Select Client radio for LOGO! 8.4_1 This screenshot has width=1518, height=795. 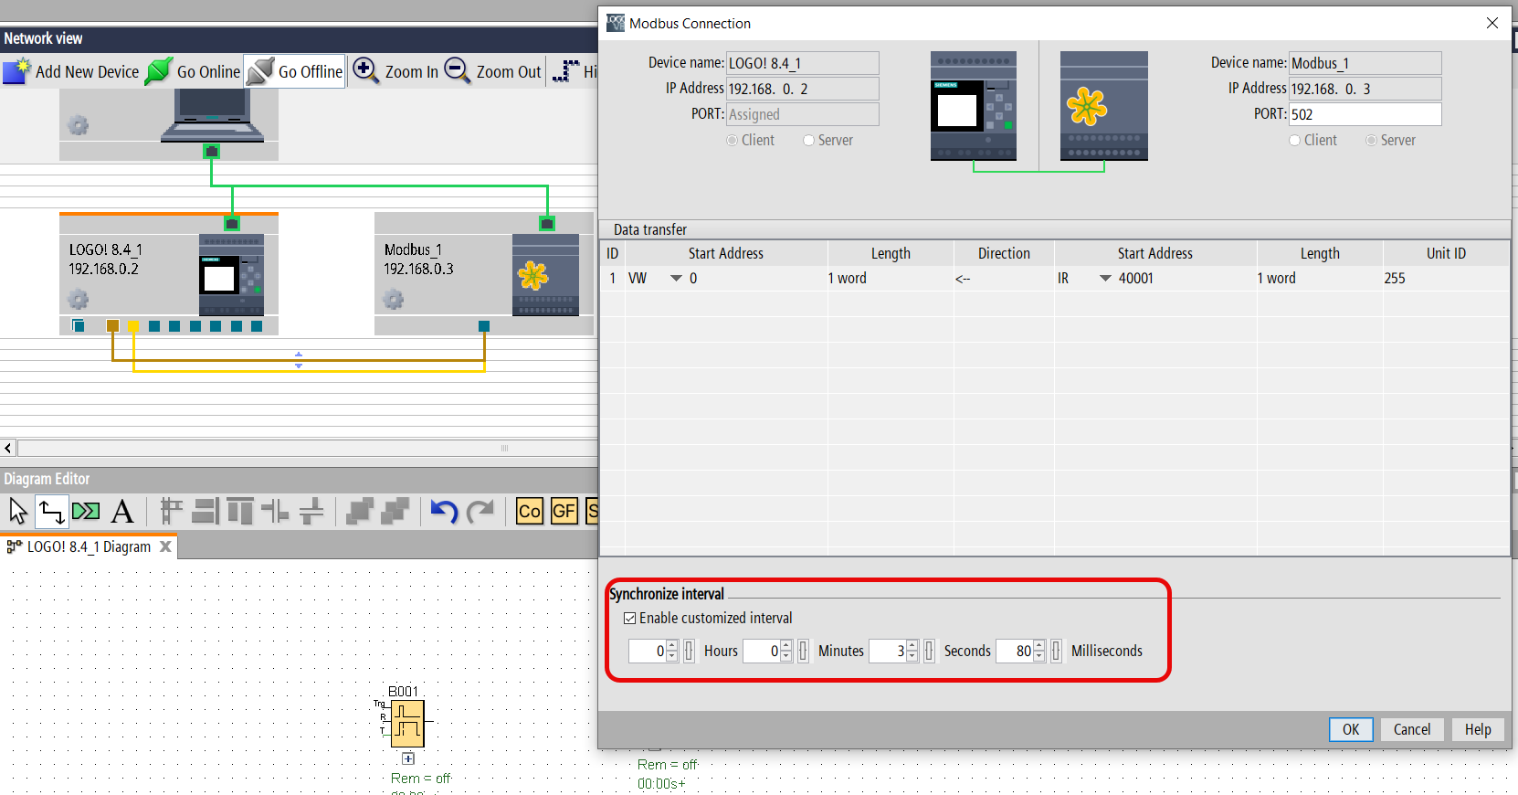(x=732, y=141)
